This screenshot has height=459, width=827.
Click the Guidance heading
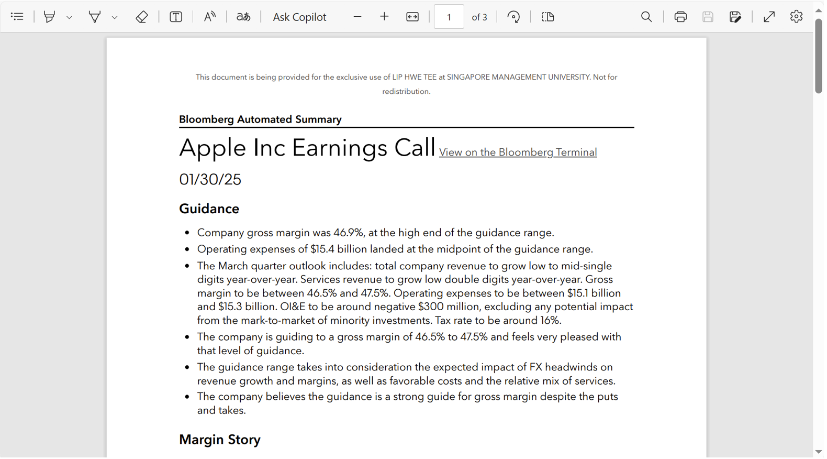pos(209,209)
